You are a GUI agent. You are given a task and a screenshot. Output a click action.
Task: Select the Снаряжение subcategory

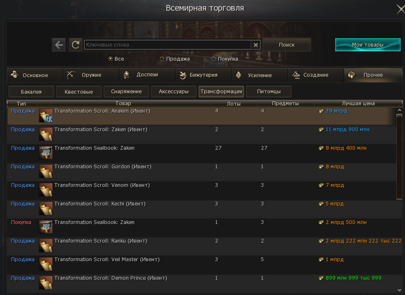click(126, 92)
